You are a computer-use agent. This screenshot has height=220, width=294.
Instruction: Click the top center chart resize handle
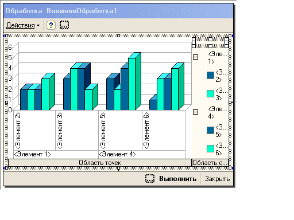(x=118, y=36)
